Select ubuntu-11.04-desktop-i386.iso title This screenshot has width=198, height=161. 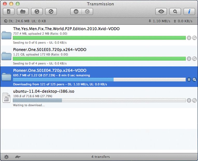[x=44, y=91]
